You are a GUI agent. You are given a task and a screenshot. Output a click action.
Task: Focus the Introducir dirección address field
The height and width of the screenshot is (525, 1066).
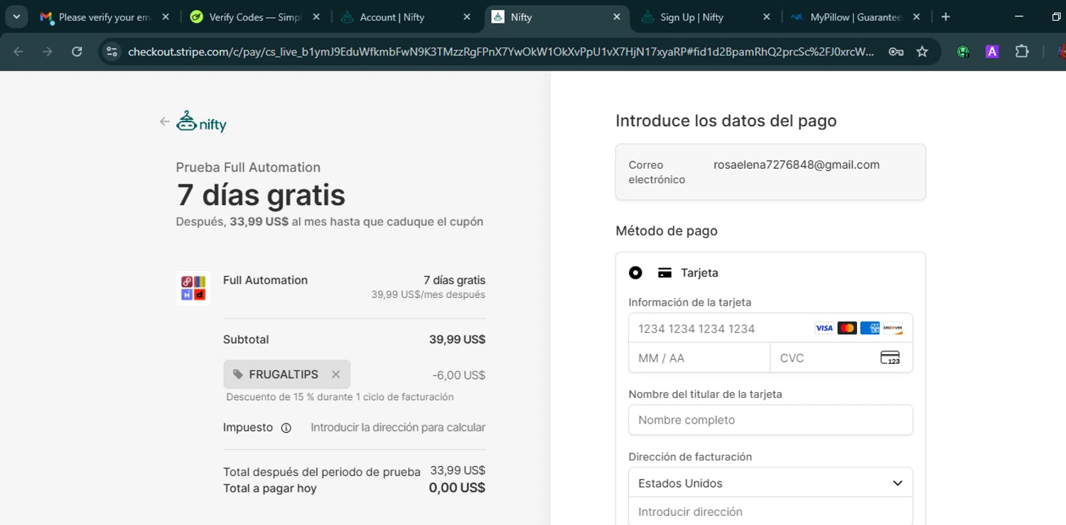(770, 512)
